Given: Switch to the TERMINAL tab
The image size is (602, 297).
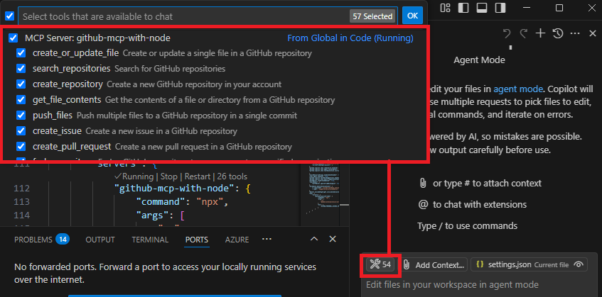Looking at the screenshot, I should click(150, 240).
